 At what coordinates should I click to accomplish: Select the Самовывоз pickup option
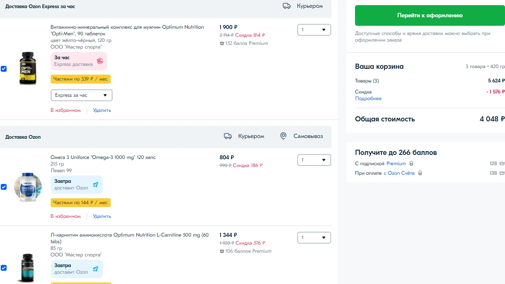pyautogui.click(x=308, y=136)
